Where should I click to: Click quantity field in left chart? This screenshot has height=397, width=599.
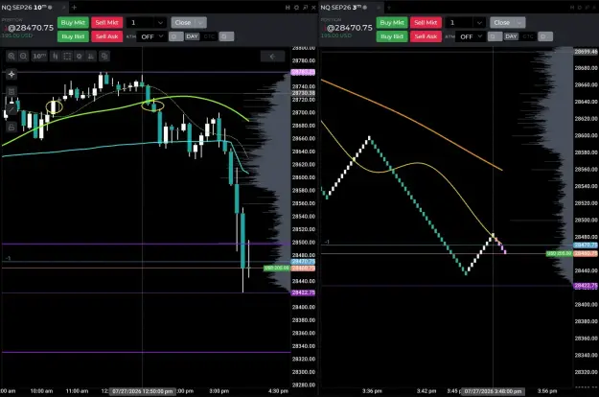click(x=141, y=23)
